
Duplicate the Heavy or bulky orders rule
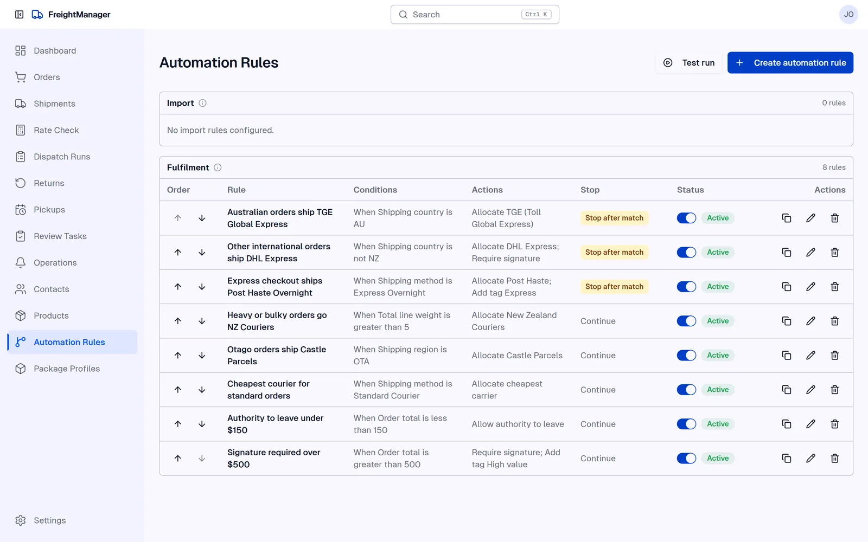click(x=787, y=321)
